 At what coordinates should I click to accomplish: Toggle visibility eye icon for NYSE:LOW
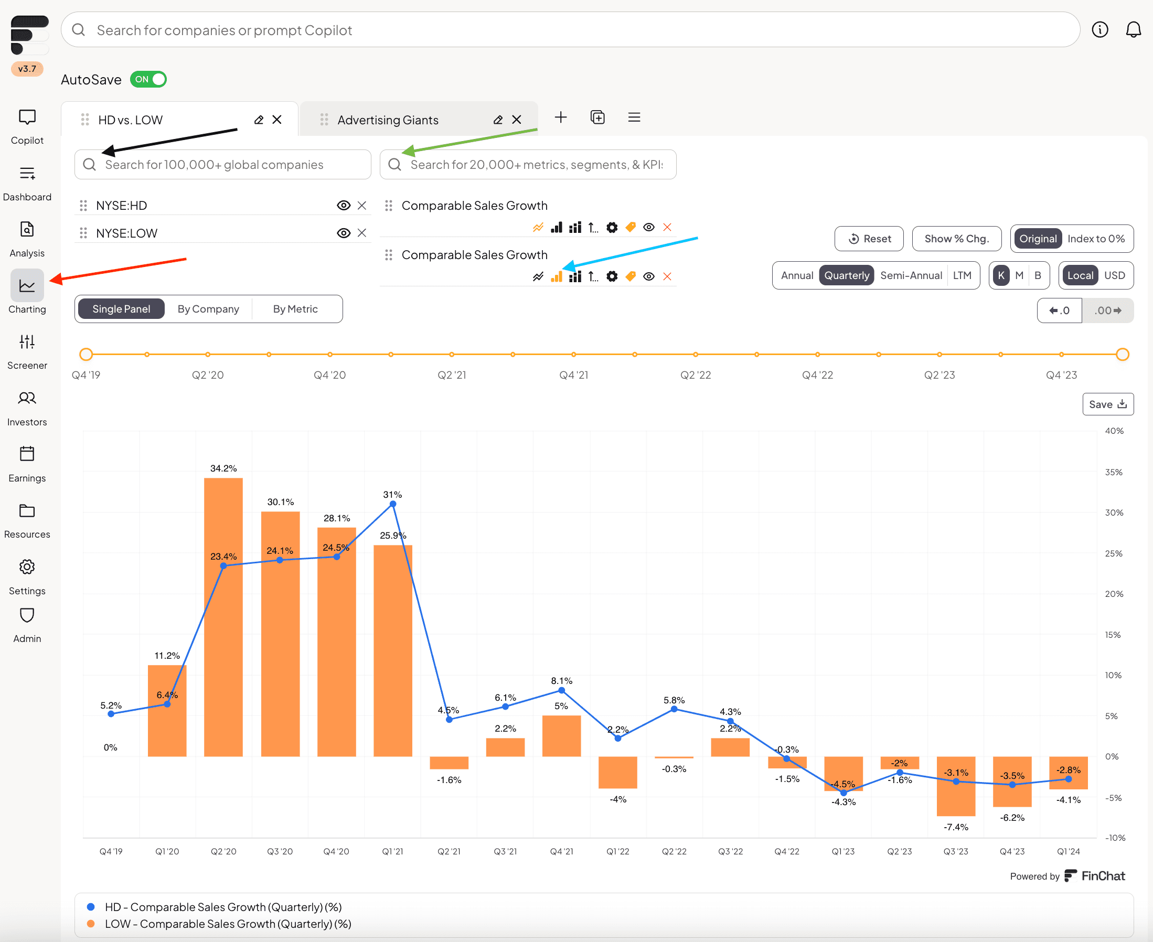pyautogui.click(x=343, y=233)
